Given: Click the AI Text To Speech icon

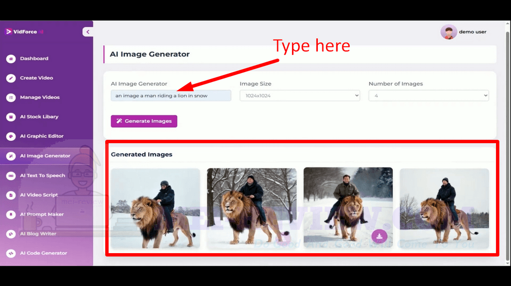Looking at the screenshot, I should tap(11, 176).
